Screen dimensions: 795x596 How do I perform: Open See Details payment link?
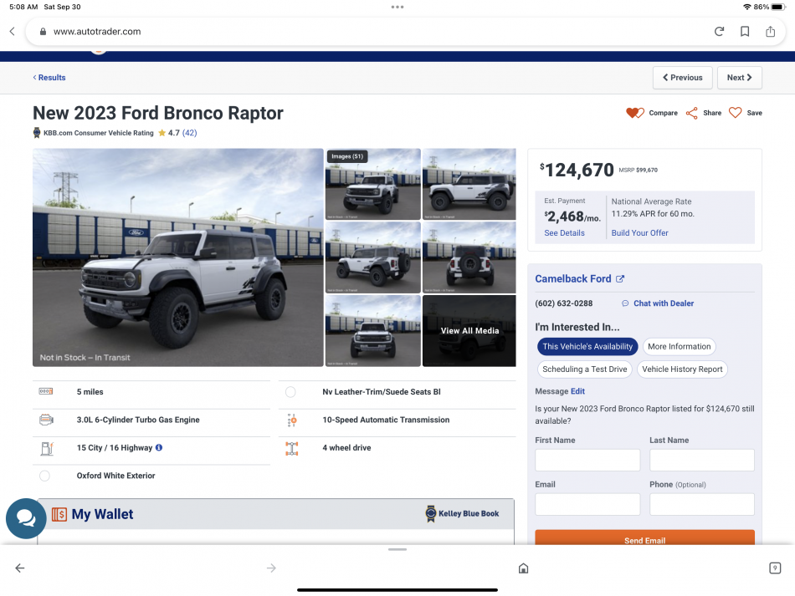pos(564,233)
